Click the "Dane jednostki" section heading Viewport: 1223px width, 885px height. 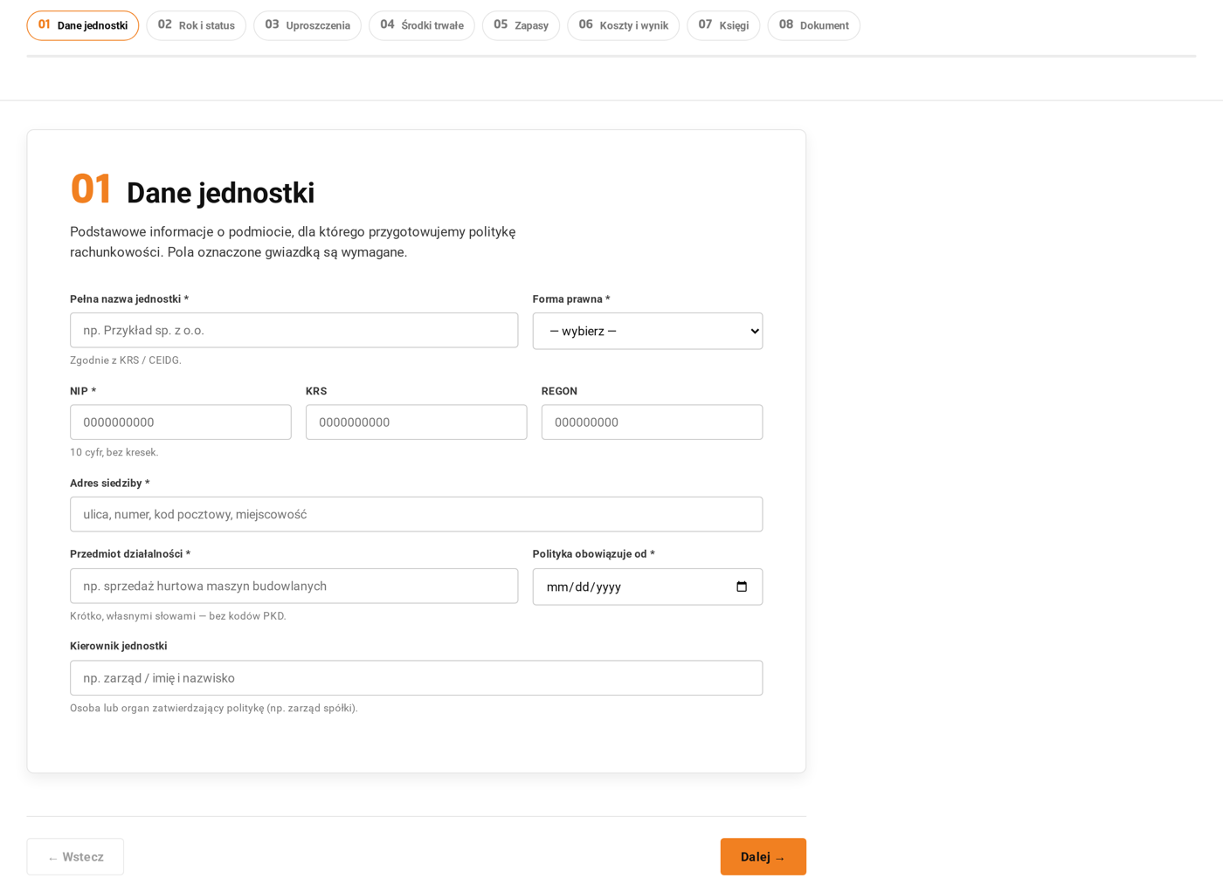point(220,193)
